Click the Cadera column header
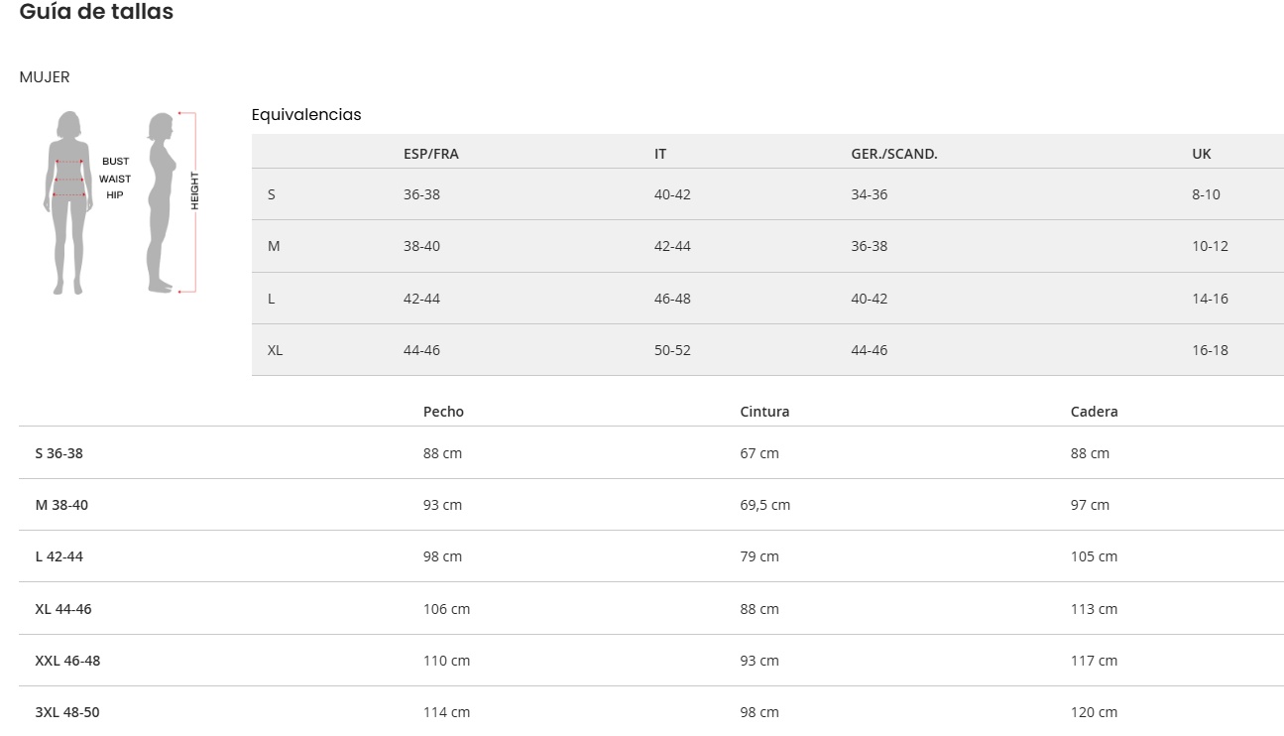 pyautogui.click(x=1094, y=412)
